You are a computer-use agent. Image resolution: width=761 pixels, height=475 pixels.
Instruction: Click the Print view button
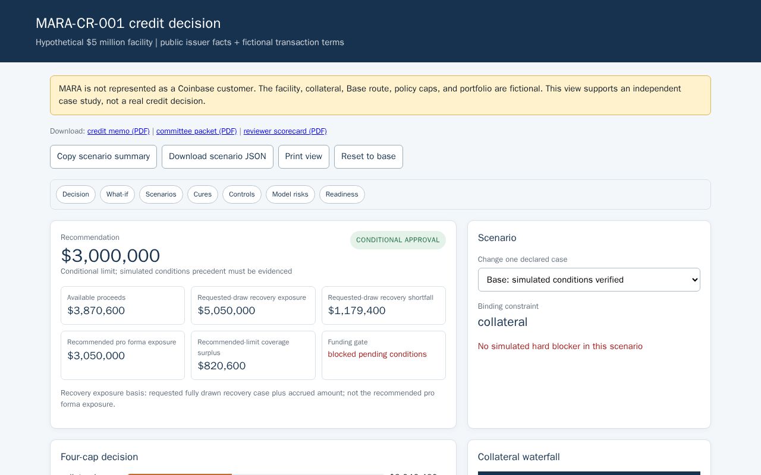[x=304, y=157]
